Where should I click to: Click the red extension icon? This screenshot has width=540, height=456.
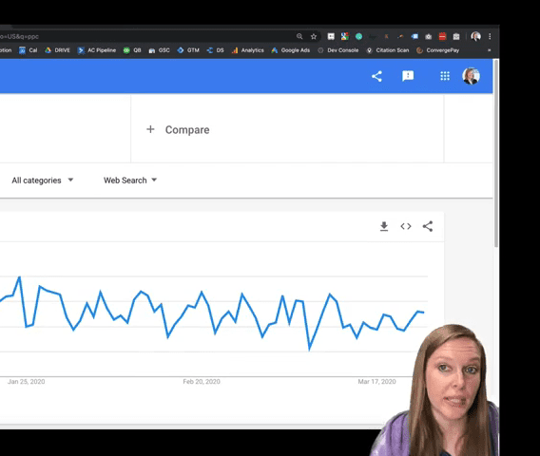click(442, 36)
